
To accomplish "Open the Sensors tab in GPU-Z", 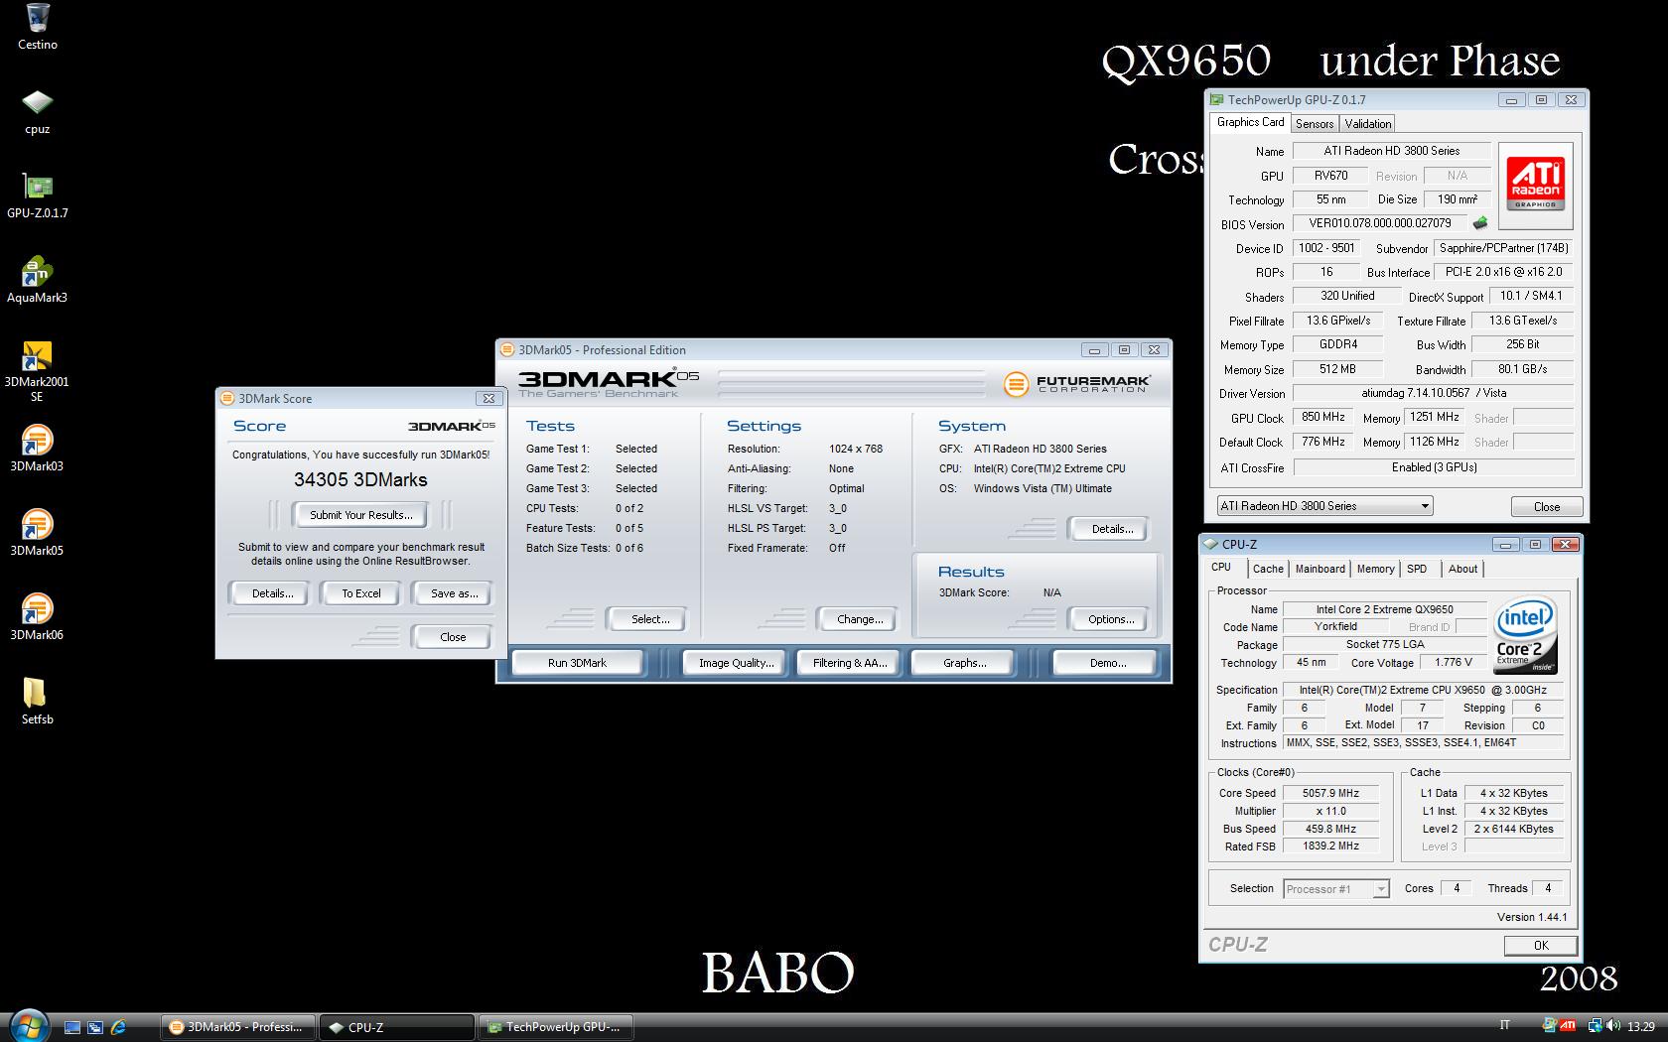I will click(1314, 124).
